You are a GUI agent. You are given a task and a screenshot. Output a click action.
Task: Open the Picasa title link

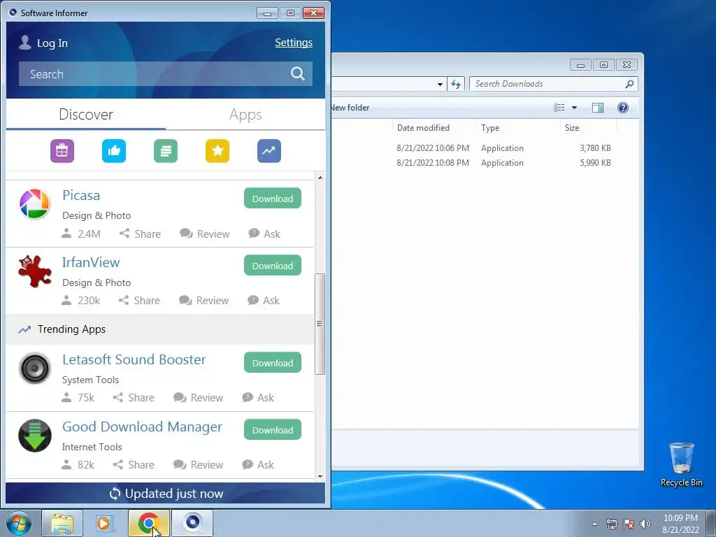(81, 195)
